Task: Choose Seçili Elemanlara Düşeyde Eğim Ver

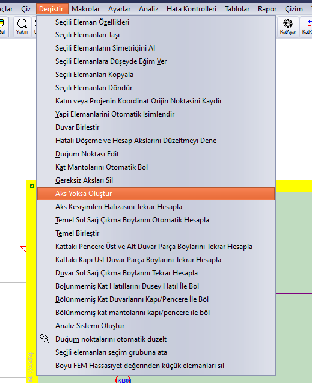Action: click(x=156, y=61)
